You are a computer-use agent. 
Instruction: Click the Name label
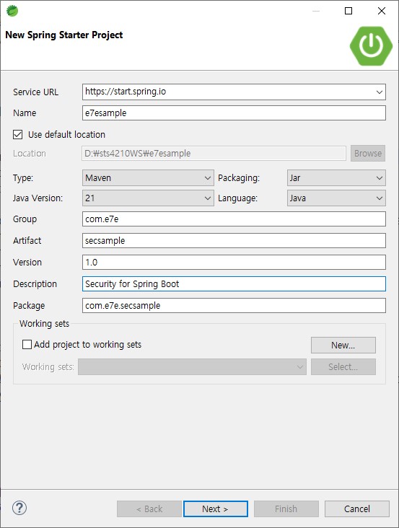[25, 113]
